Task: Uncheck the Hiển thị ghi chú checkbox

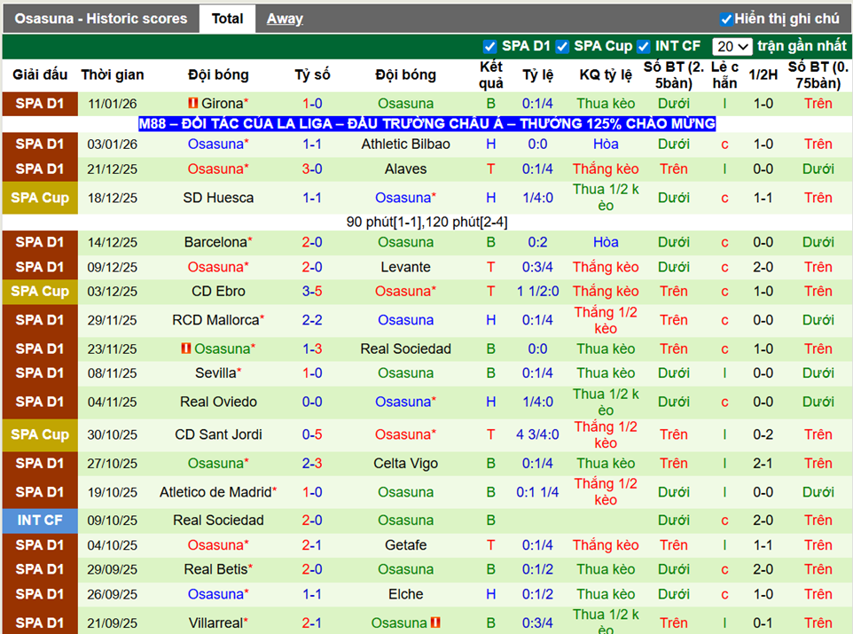Action: (726, 20)
